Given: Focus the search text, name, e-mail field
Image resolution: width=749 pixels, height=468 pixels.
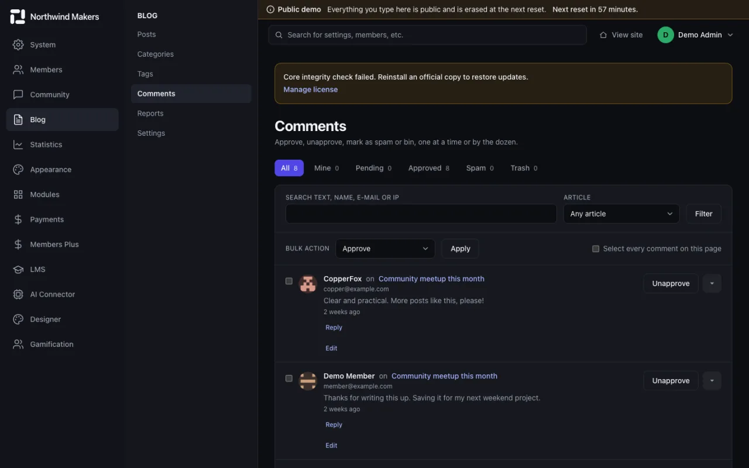Looking at the screenshot, I should [421, 214].
